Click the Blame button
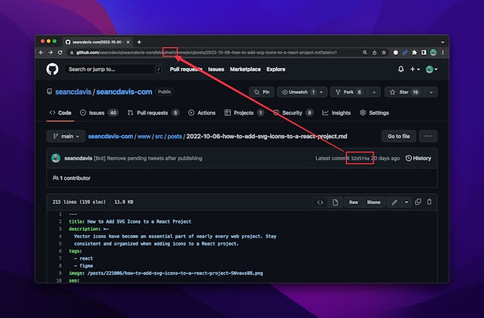484x318 pixels. coord(374,202)
